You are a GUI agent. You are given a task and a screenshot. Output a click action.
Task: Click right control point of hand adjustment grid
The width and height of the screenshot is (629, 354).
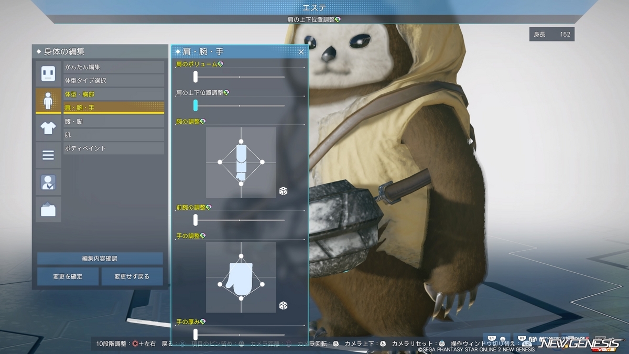click(x=263, y=285)
